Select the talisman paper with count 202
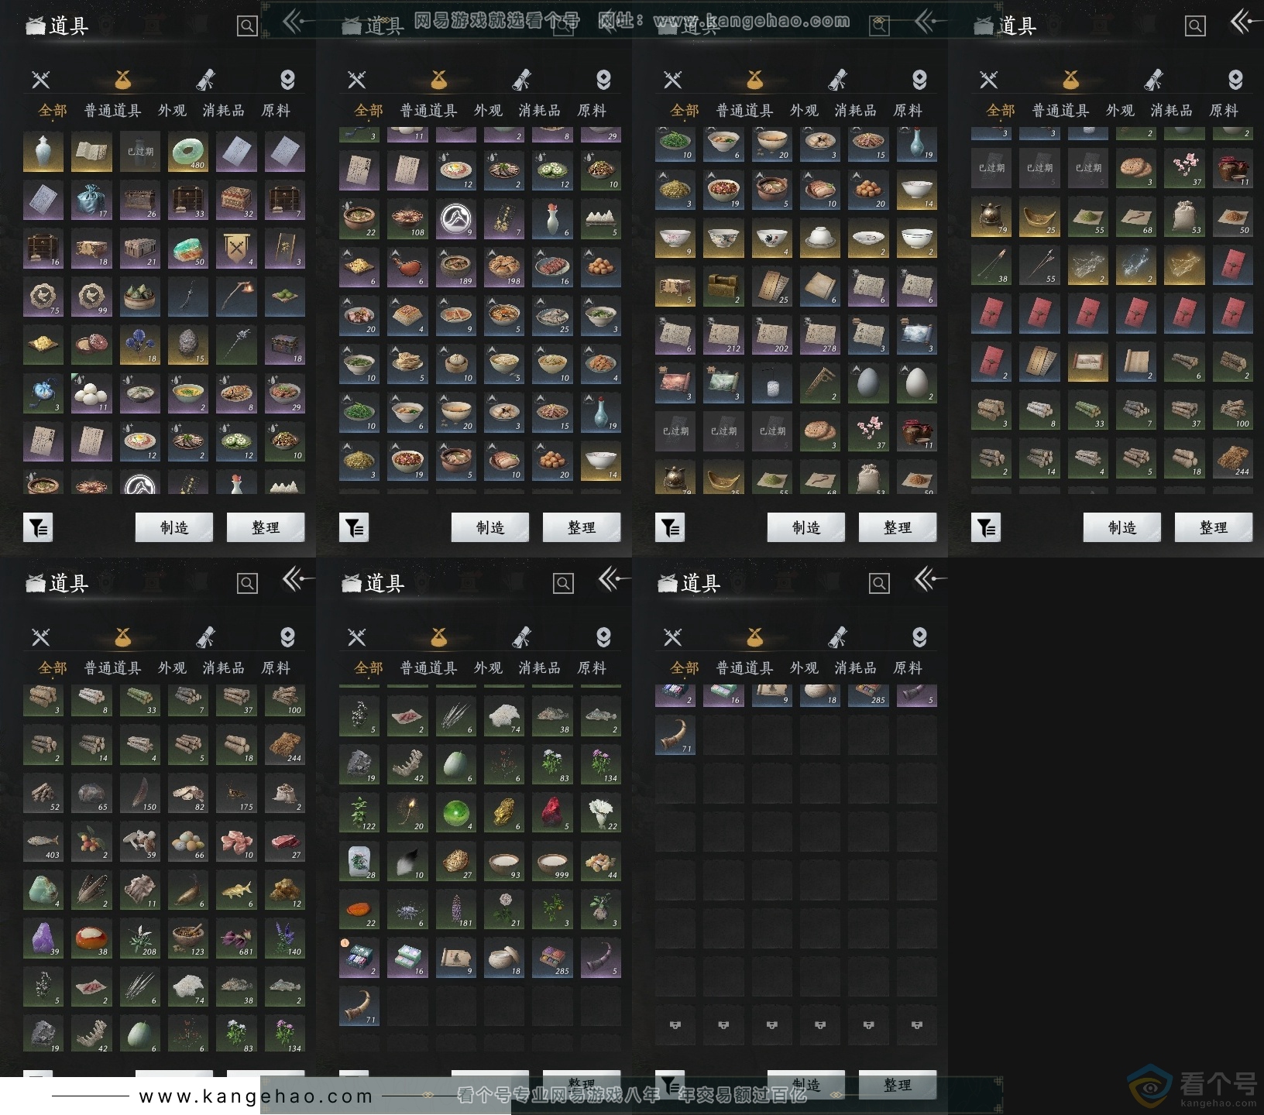Screen dimensions: 1264x1115 [x=771, y=334]
